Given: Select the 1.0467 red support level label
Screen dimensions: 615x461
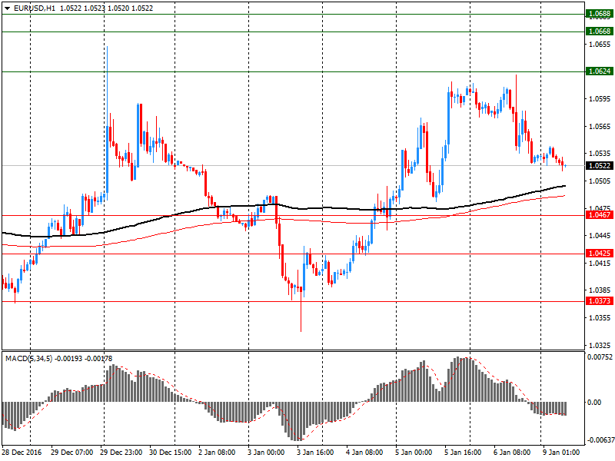Looking at the screenshot, I should click(599, 215).
